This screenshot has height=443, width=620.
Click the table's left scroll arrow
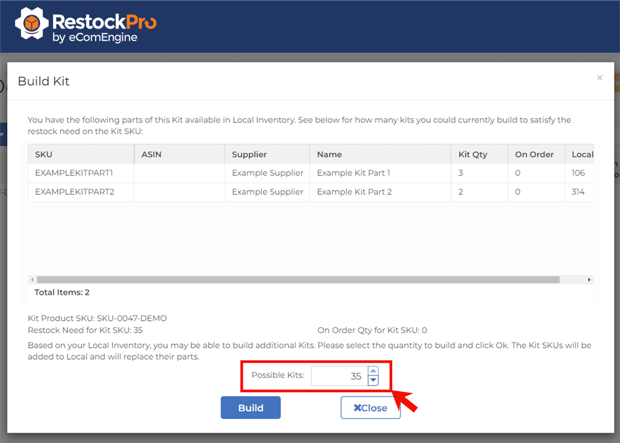(33, 280)
